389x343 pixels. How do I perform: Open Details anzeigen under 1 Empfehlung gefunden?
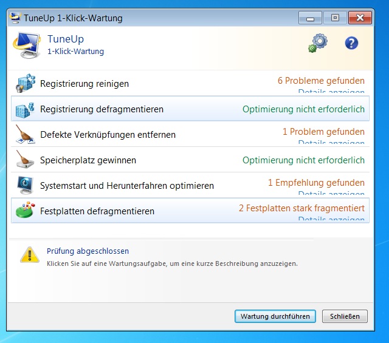coord(331,193)
